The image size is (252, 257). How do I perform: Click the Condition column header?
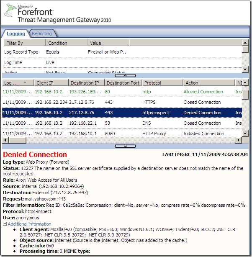[67, 43]
